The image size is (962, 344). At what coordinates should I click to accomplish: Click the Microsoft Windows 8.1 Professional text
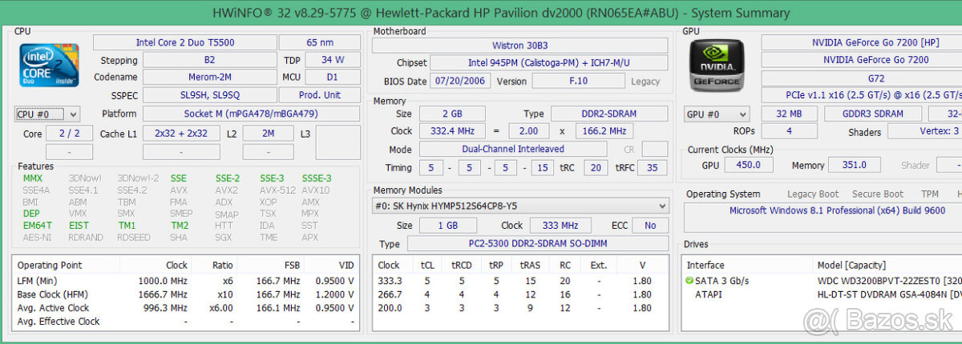point(838,210)
